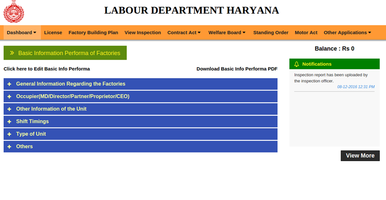Open Other Applications dropdown menu

click(347, 33)
